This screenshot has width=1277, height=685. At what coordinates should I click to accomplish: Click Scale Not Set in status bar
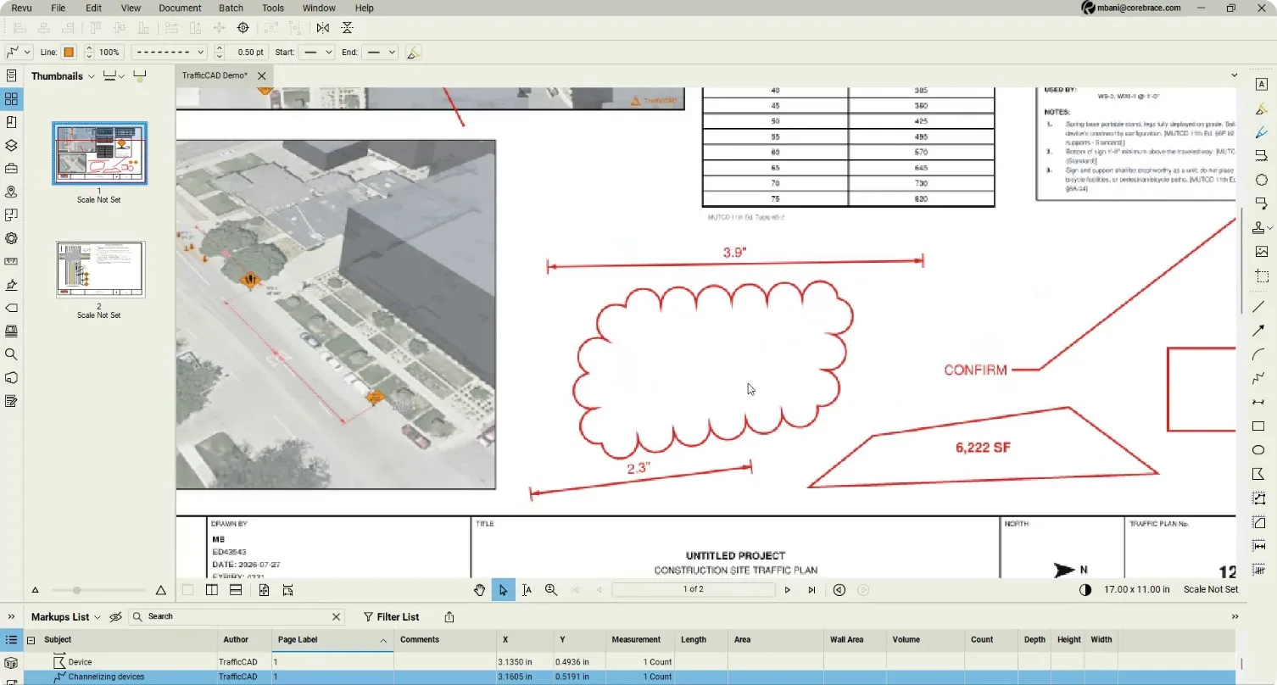(x=1210, y=589)
